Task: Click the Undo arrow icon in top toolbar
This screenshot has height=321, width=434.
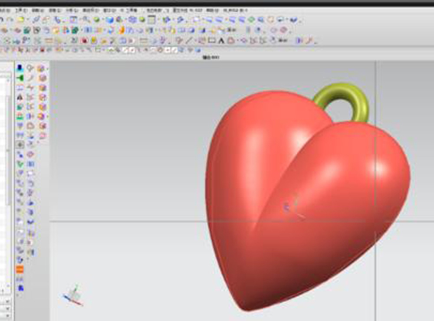Action: (1, 20)
